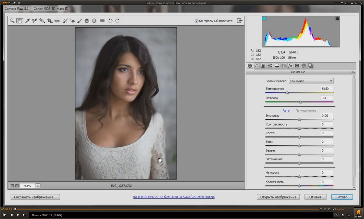Select the Hand tool

coord(20,21)
